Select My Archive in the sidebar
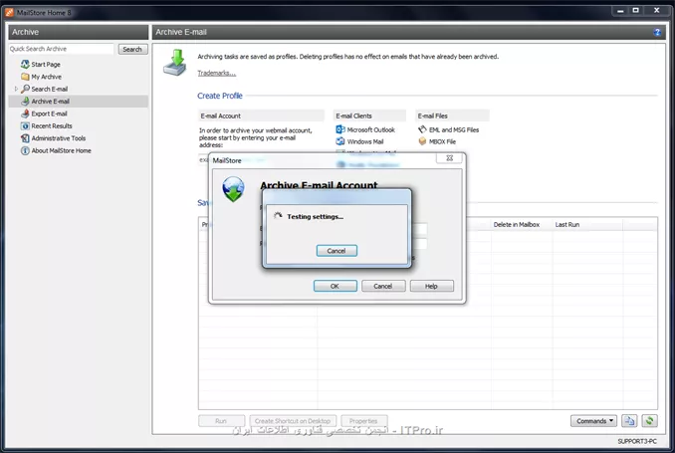The image size is (675, 453). (46, 77)
